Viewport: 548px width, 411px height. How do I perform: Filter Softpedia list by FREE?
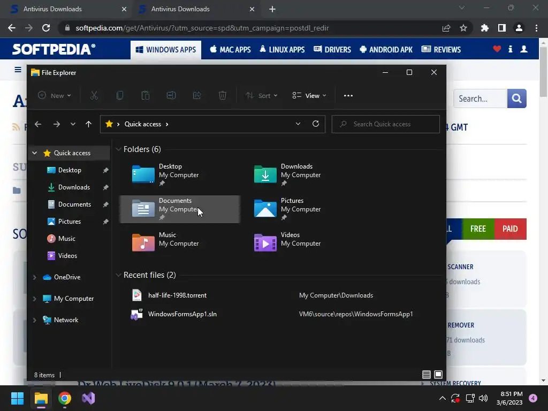click(478, 229)
